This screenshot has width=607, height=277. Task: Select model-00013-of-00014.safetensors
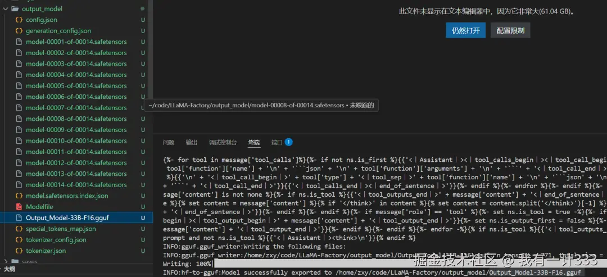(76, 174)
